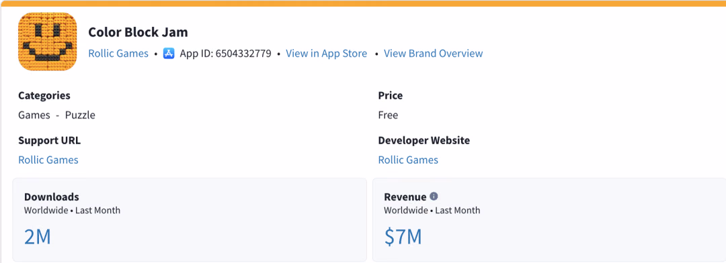Click the 2M downloads value
This screenshot has width=726, height=263.
pyautogui.click(x=37, y=237)
